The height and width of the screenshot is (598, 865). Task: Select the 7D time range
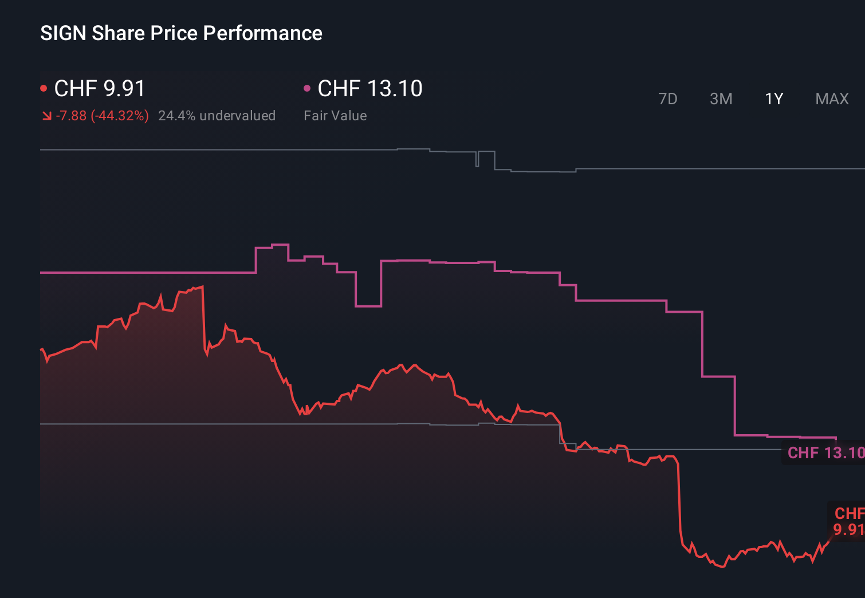click(668, 99)
